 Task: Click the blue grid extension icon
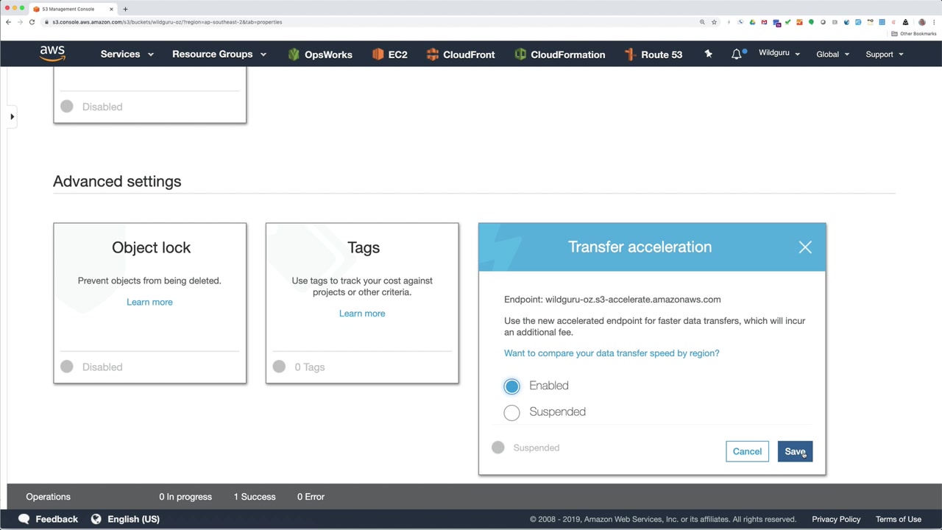882,22
